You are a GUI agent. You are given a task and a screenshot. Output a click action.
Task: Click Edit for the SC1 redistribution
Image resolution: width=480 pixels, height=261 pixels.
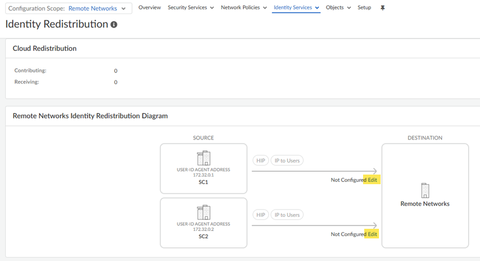372,180
